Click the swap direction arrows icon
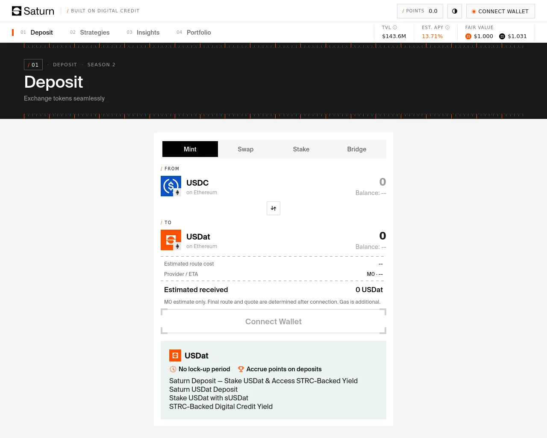 click(273, 208)
